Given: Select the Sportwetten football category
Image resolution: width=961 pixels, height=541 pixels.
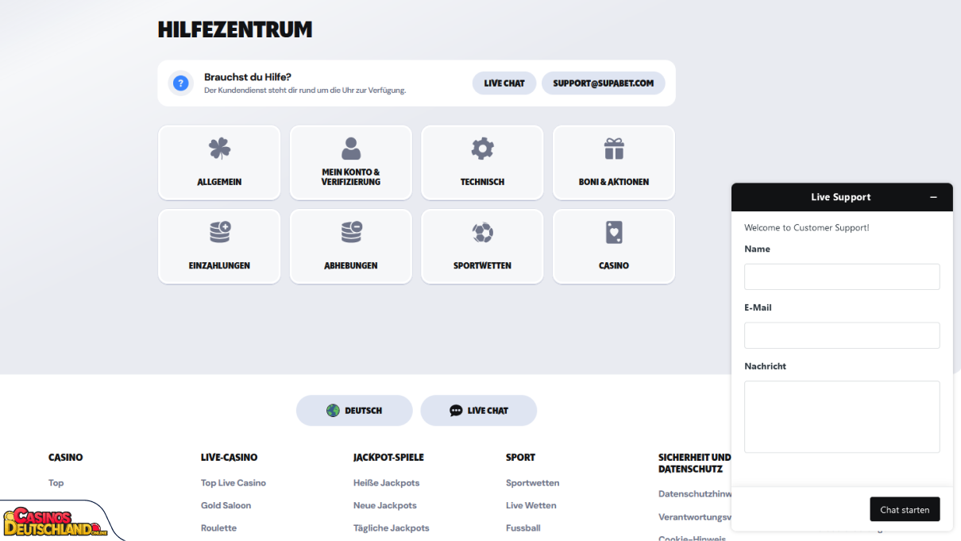Looking at the screenshot, I should click(482, 246).
